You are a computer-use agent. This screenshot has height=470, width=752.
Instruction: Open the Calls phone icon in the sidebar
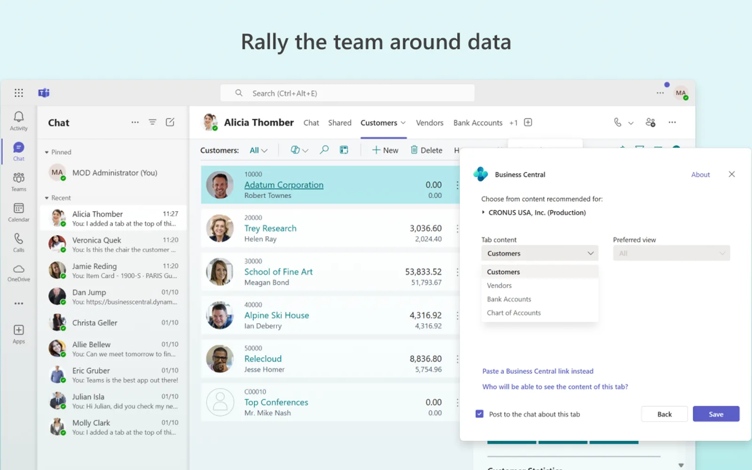point(19,243)
